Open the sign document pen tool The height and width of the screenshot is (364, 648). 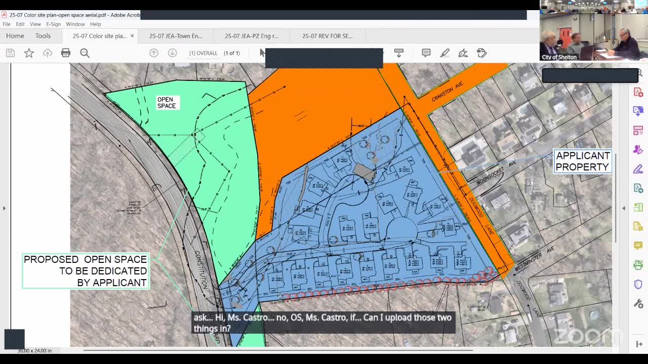(463, 53)
